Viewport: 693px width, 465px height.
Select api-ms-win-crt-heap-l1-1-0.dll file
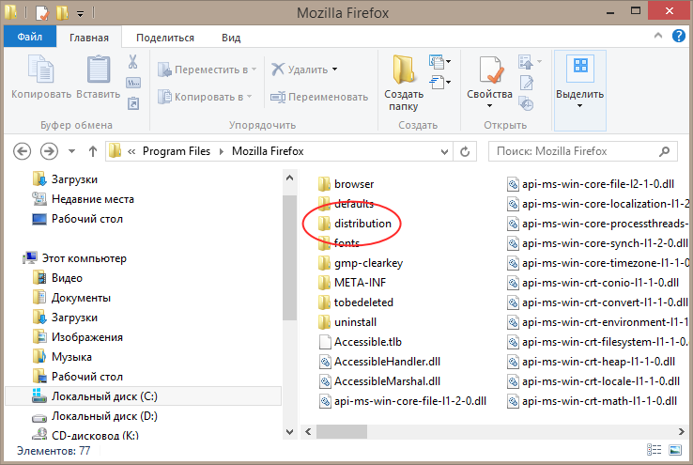[x=592, y=362]
